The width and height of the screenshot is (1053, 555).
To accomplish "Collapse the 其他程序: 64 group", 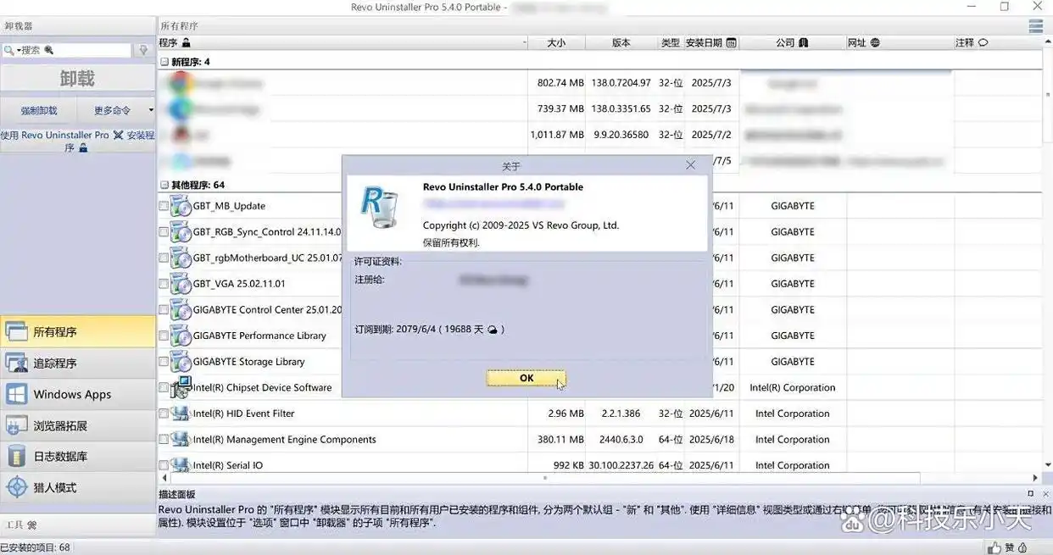I will tap(164, 185).
